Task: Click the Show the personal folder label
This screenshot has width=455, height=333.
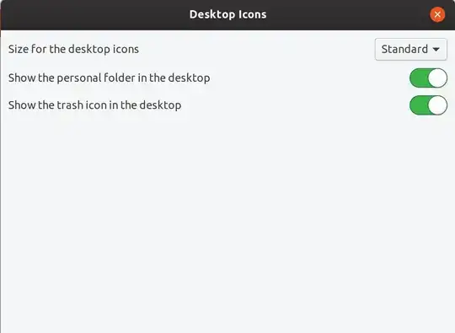Action: 109,78
